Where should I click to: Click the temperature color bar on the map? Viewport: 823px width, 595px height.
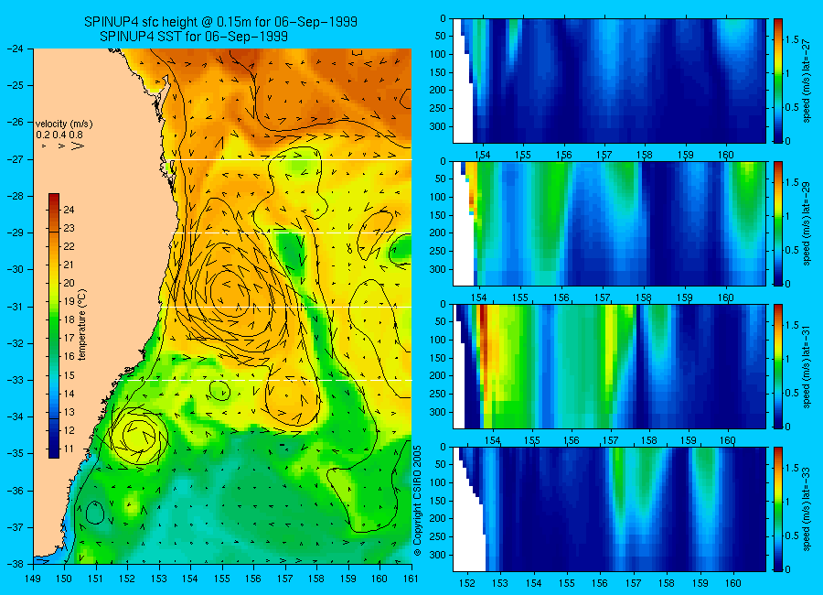[x=54, y=326]
